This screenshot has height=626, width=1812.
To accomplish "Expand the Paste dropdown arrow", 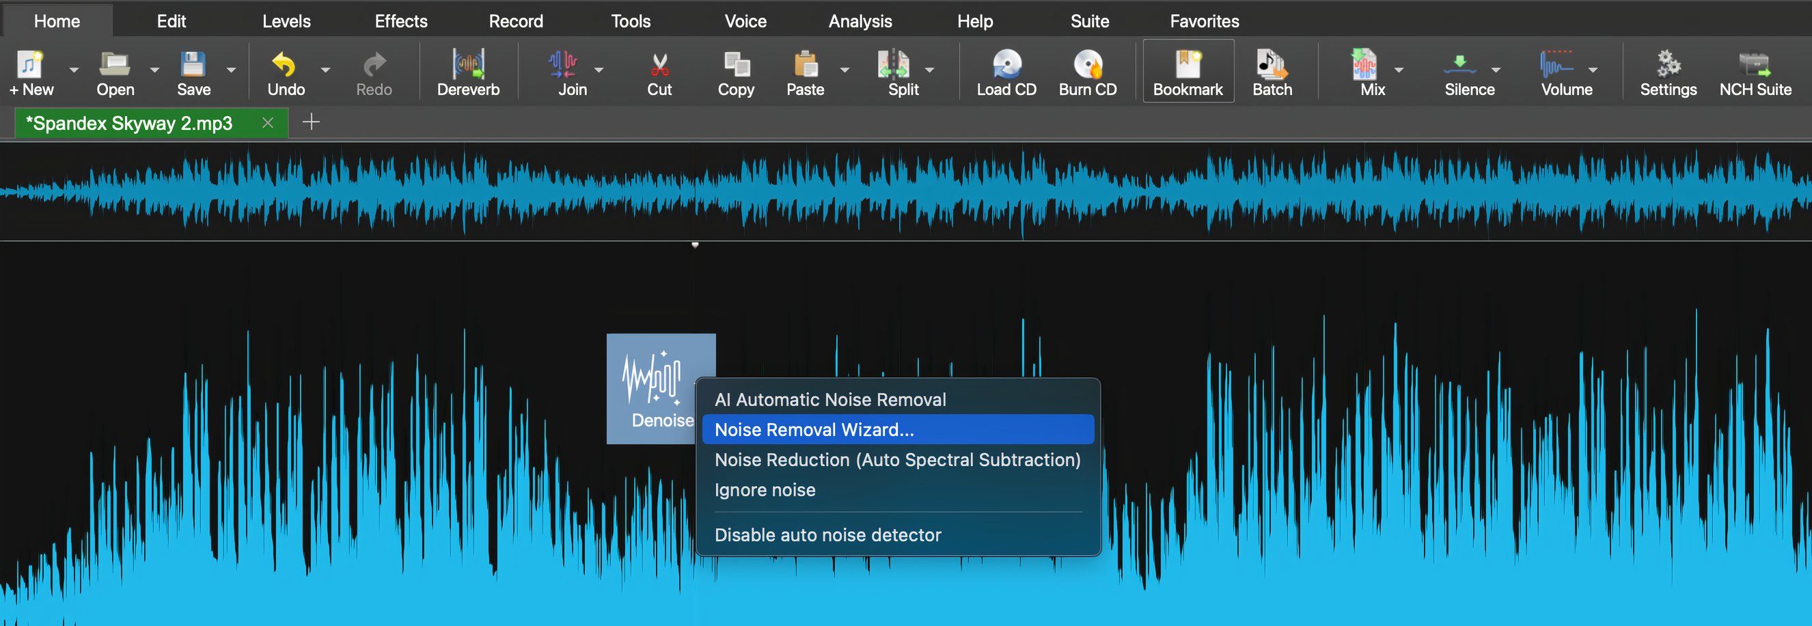I will pyautogui.click(x=845, y=70).
